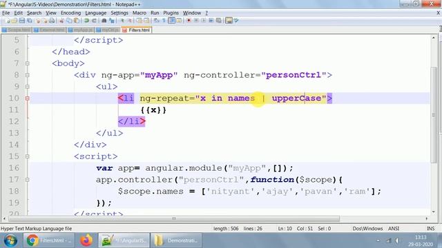Click Dos\Windows line ending in status bar
The width and height of the screenshot is (442, 248).
[367, 229]
